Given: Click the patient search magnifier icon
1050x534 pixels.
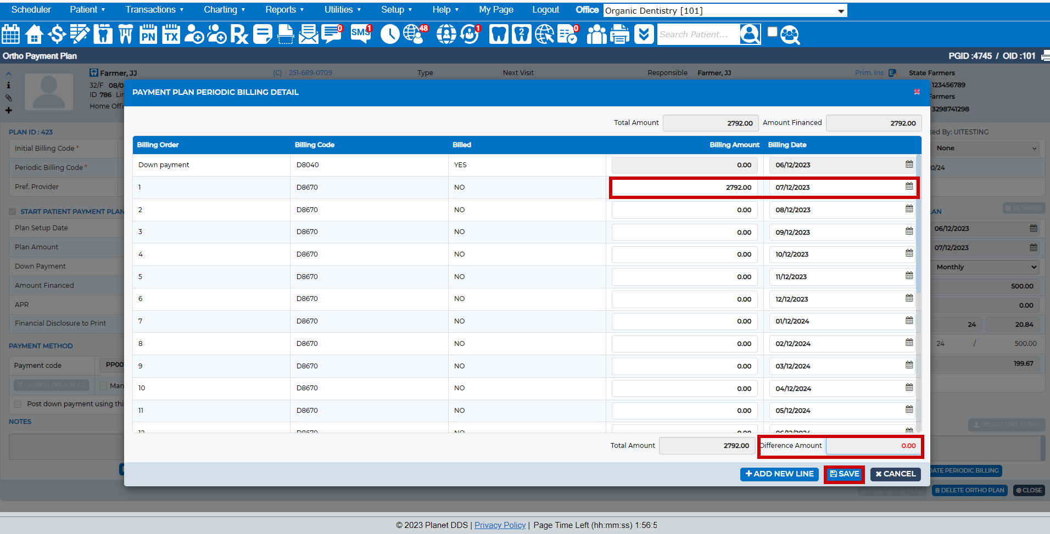Looking at the screenshot, I should tap(750, 34).
